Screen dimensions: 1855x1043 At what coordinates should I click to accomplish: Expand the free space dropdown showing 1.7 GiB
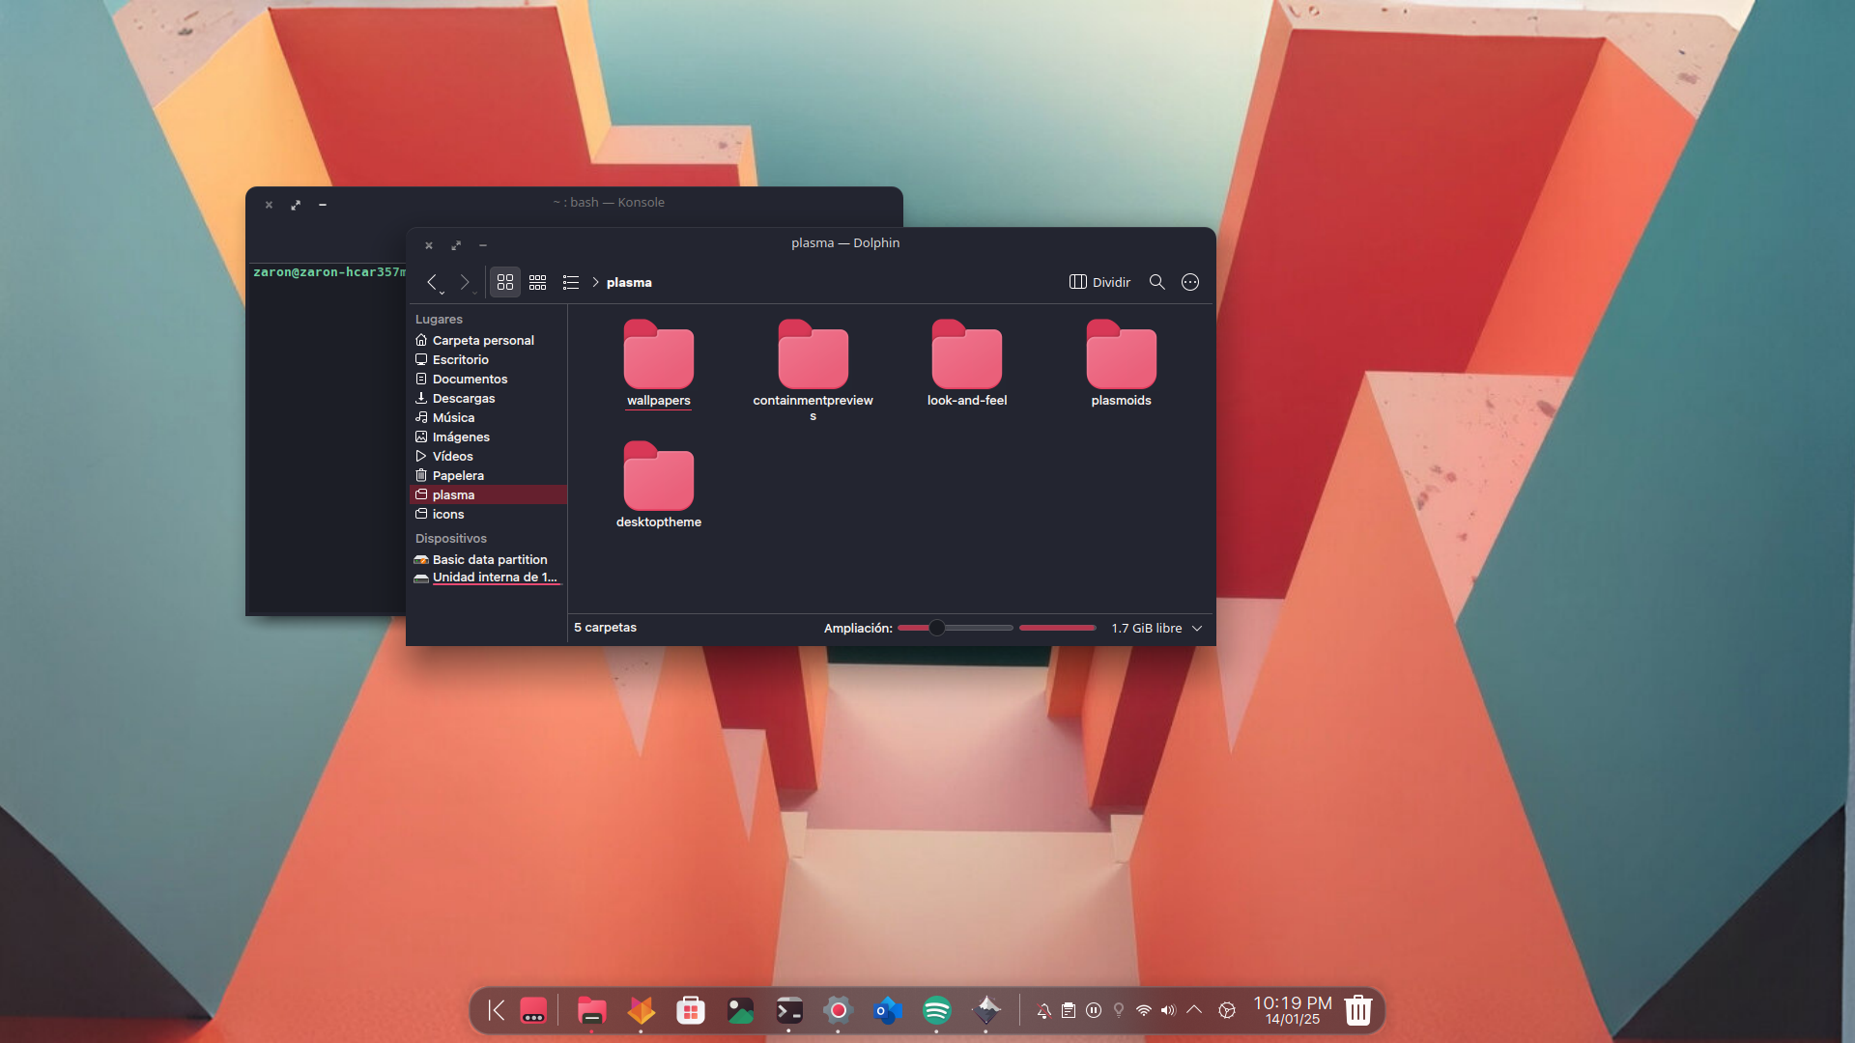(x=1196, y=628)
